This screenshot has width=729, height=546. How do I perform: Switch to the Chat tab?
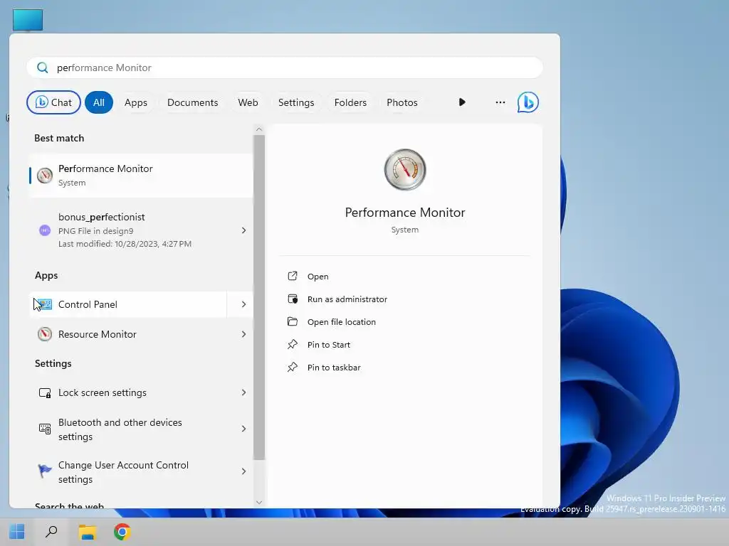tap(53, 102)
